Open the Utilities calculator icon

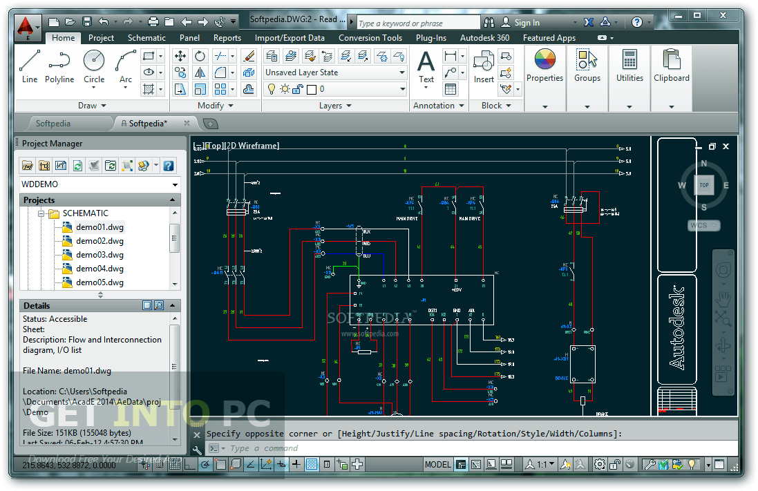pos(629,60)
